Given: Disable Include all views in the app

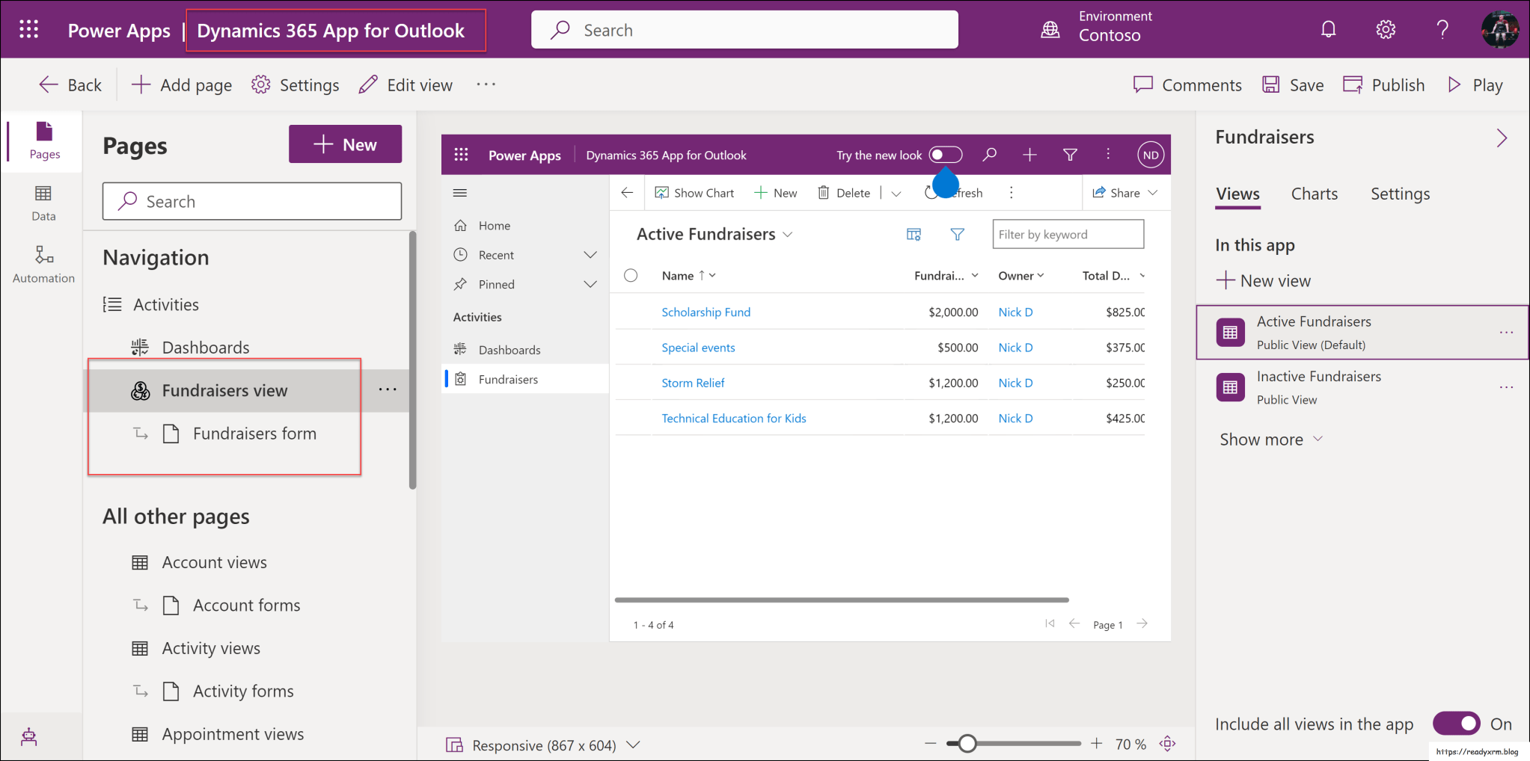Looking at the screenshot, I should pos(1455,724).
